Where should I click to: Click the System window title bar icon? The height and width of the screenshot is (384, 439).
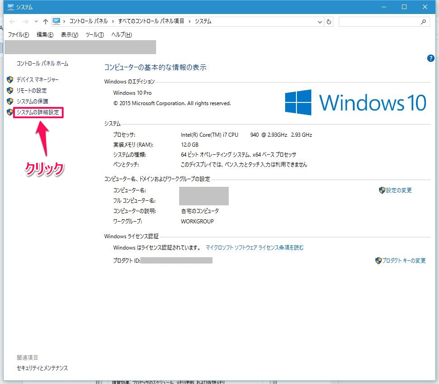point(11,7)
